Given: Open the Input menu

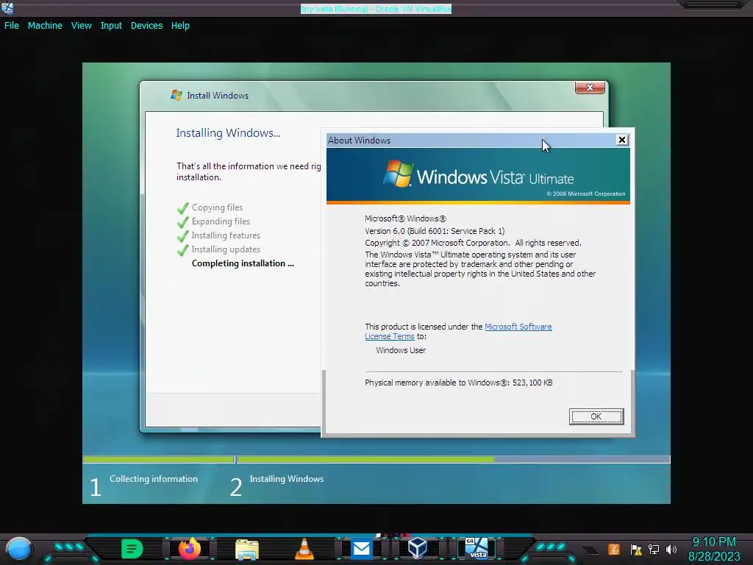Looking at the screenshot, I should (x=111, y=26).
